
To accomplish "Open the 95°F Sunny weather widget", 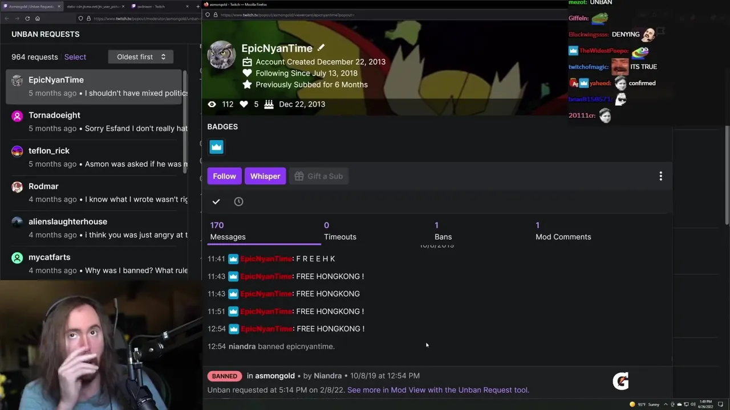I will pyautogui.click(x=644, y=404).
